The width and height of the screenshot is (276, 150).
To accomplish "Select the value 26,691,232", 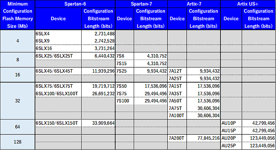I will pos(104,94).
